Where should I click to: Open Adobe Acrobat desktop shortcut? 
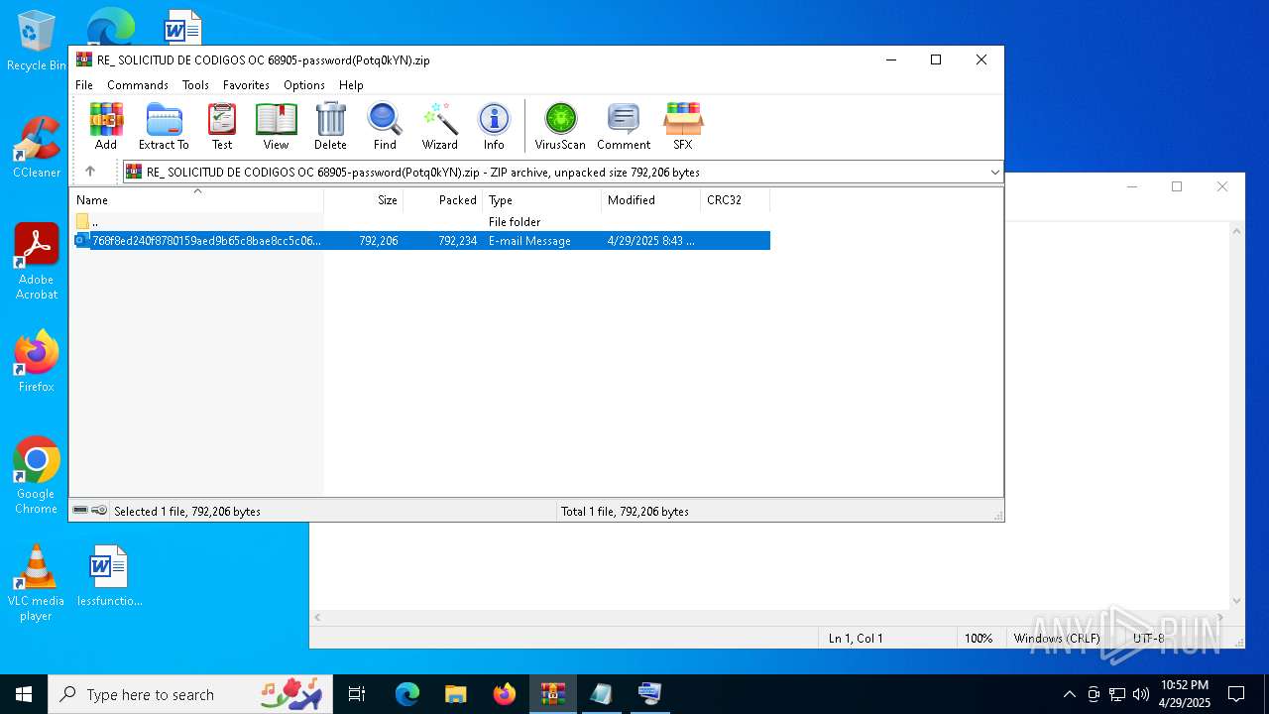37,262
